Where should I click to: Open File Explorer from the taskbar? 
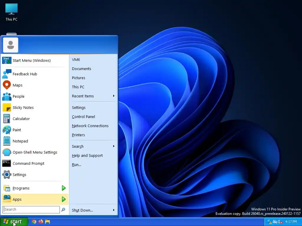[x=47, y=222]
